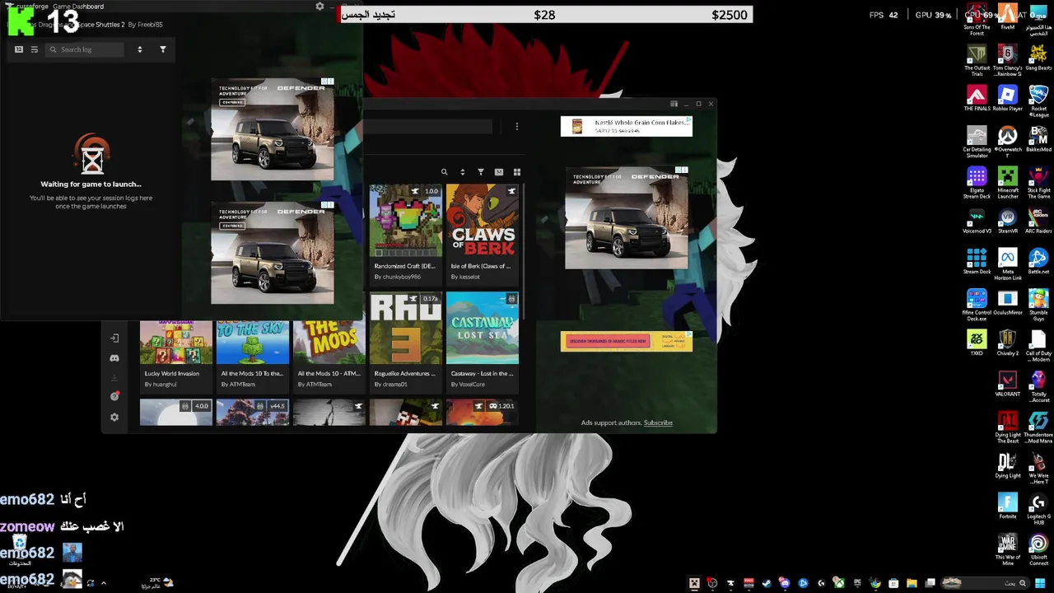Open VALORANT desktop icon
Viewport: 1054px width, 593px height.
coord(1007,384)
